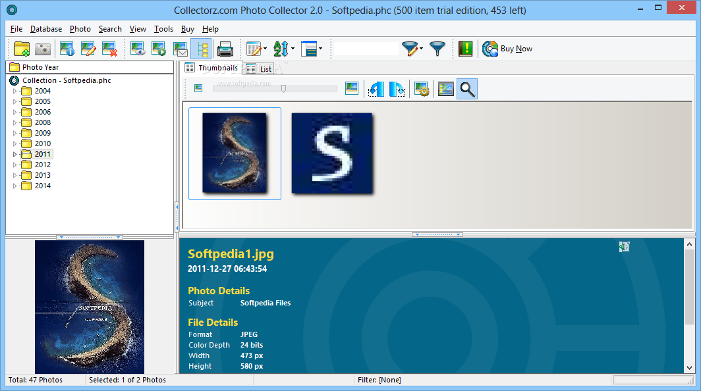This screenshot has height=391, width=701.
Task: Click the rotate left icon
Action: pos(376,89)
